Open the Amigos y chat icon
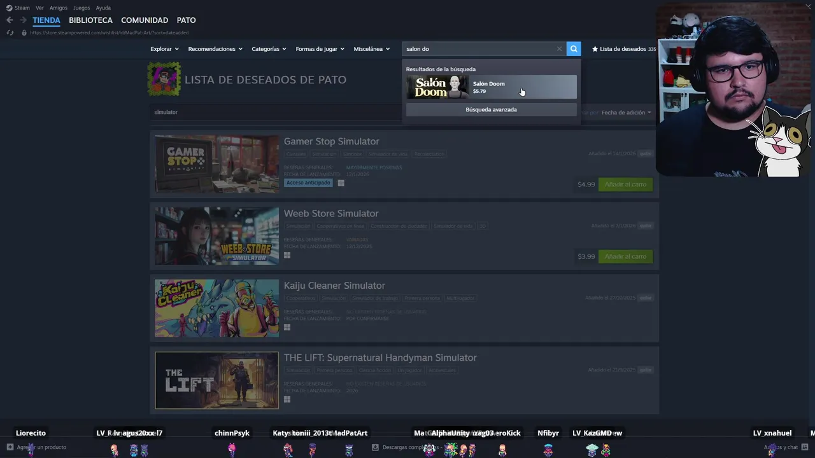The width and height of the screenshot is (815, 458). tap(805, 447)
